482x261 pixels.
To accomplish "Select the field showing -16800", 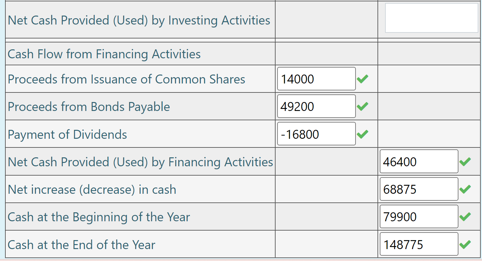I will coord(316,133).
